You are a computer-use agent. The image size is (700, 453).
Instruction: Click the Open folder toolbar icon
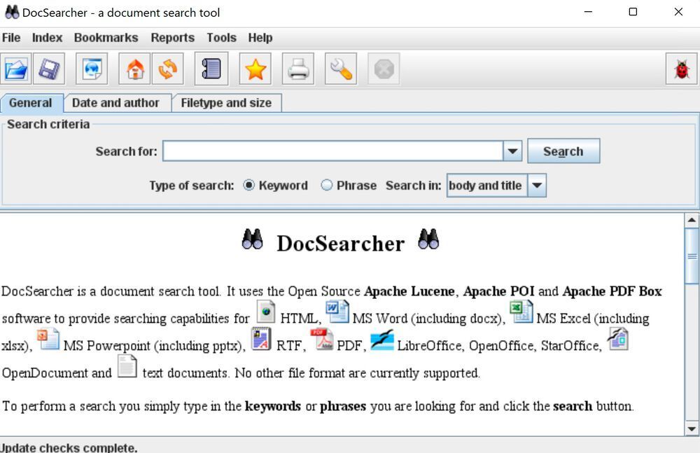(x=16, y=69)
